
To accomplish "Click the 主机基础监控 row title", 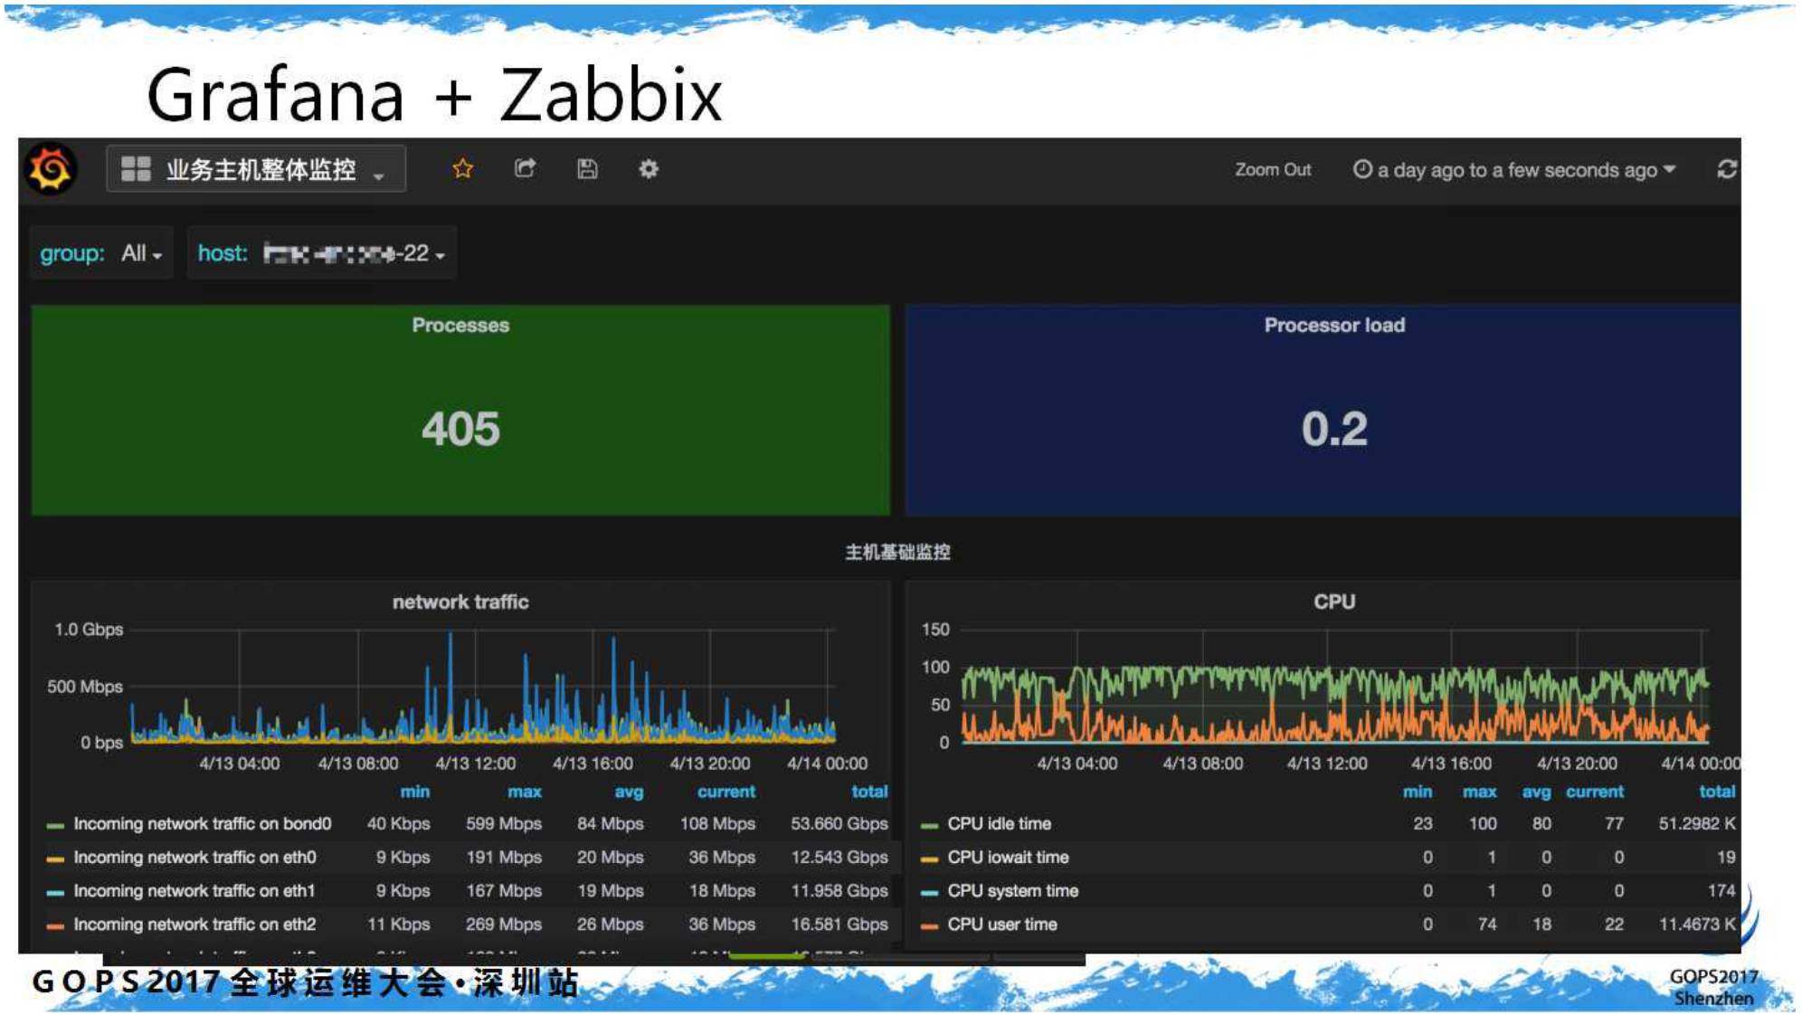I will (897, 552).
